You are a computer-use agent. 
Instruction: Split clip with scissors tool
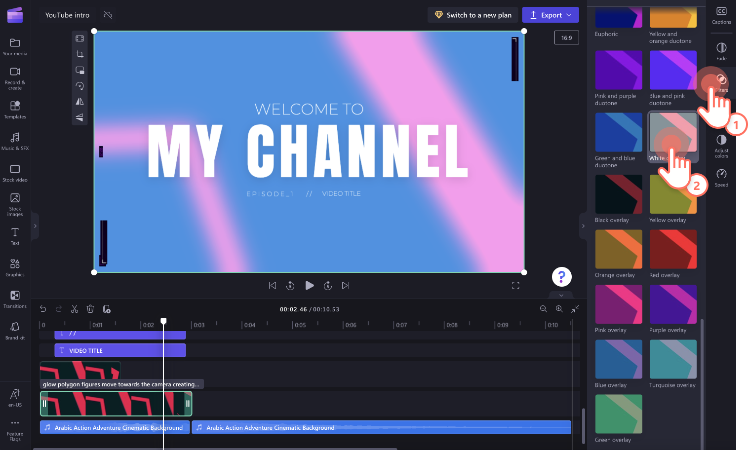(75, 309)
